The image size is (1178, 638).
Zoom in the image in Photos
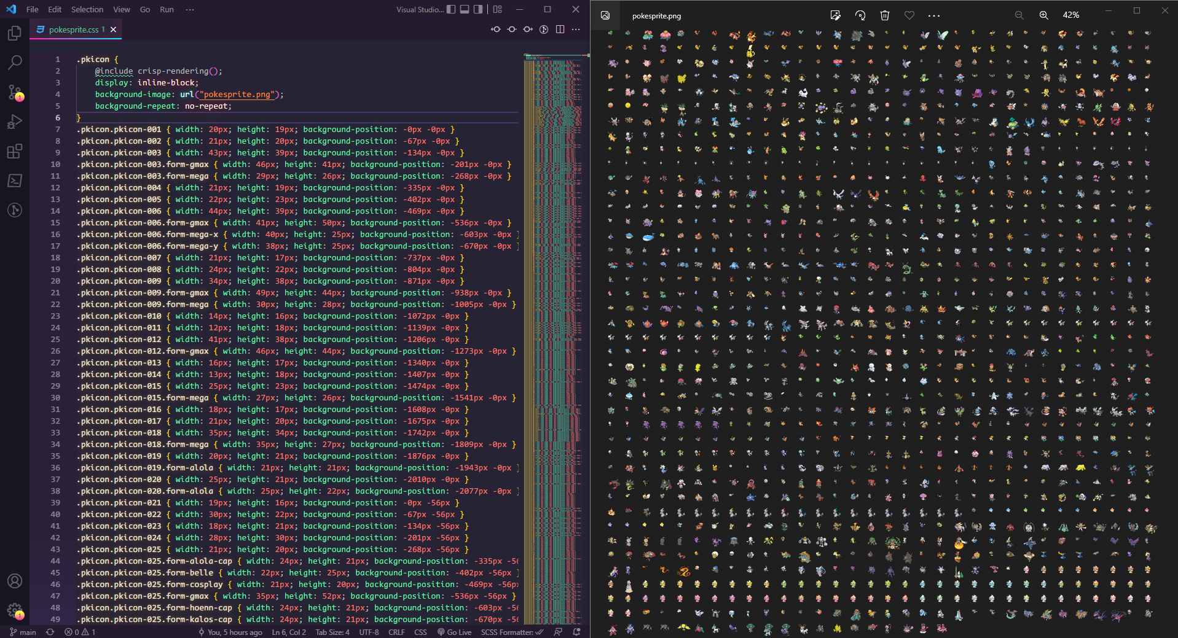click(1043, 15)
